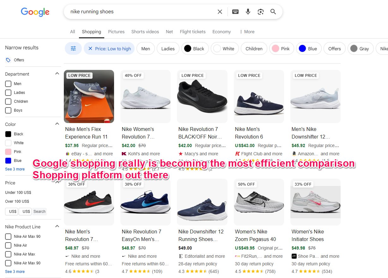Screen dimensions: 388x278
Task: Open the More search tabs dropdown
Action: (x=247, y=32)
